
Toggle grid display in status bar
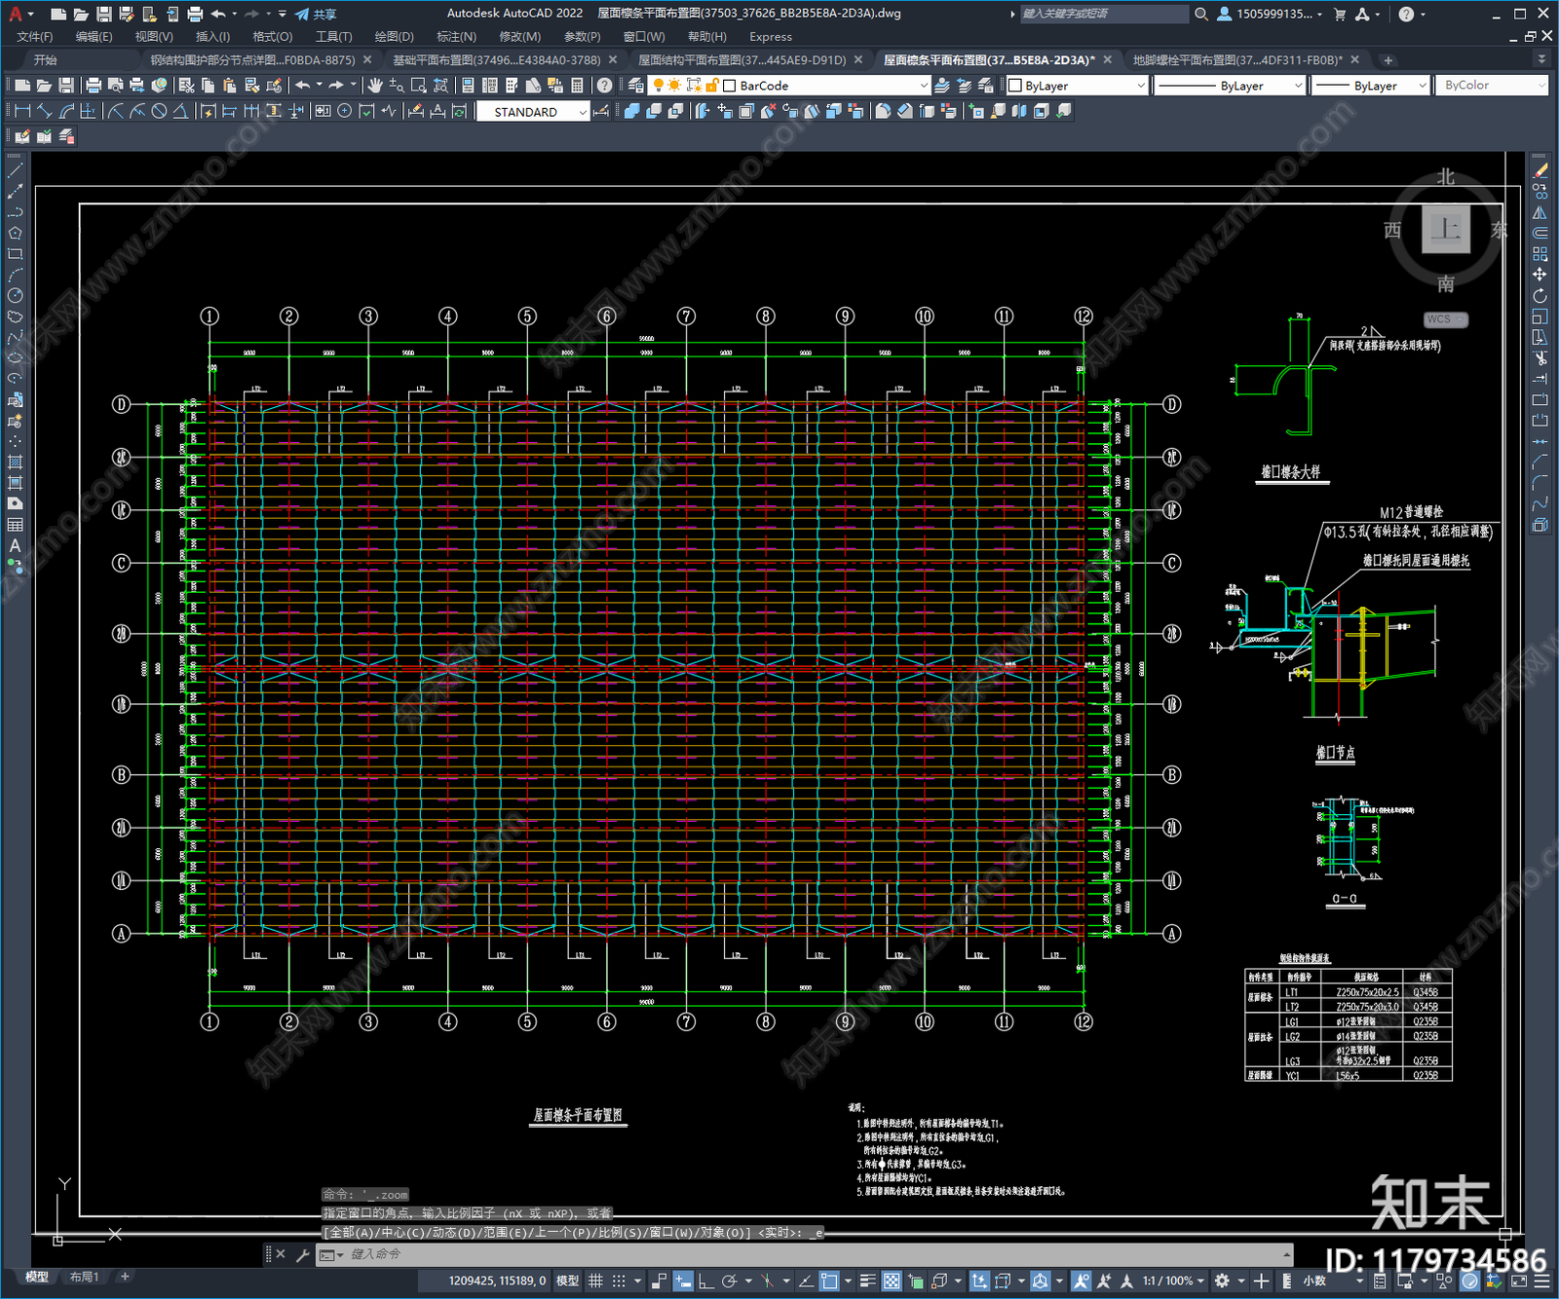(x=595, y=1280)
